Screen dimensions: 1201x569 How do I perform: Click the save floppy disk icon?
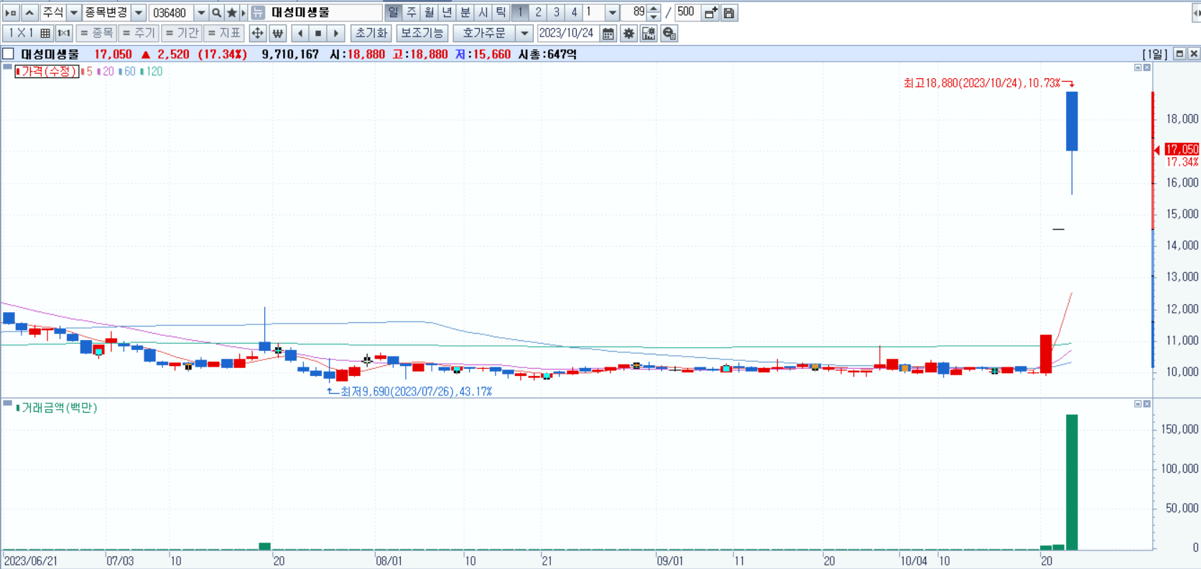pyautogui.click(x=729, y=13)
